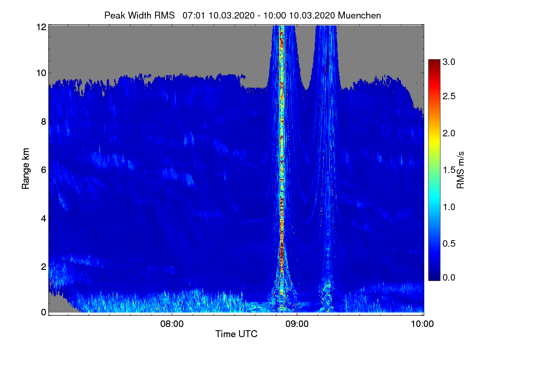Click the '2.0' colorbar value
The image size is (557, 371).
pyautogui.click(x=449, y=133)
